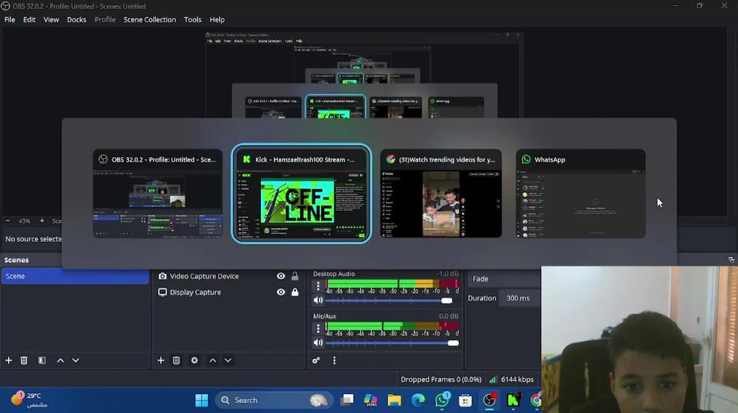Open Mic/Aux options menu dots
This screenshot has width=738, height=413.
(318, 328)
